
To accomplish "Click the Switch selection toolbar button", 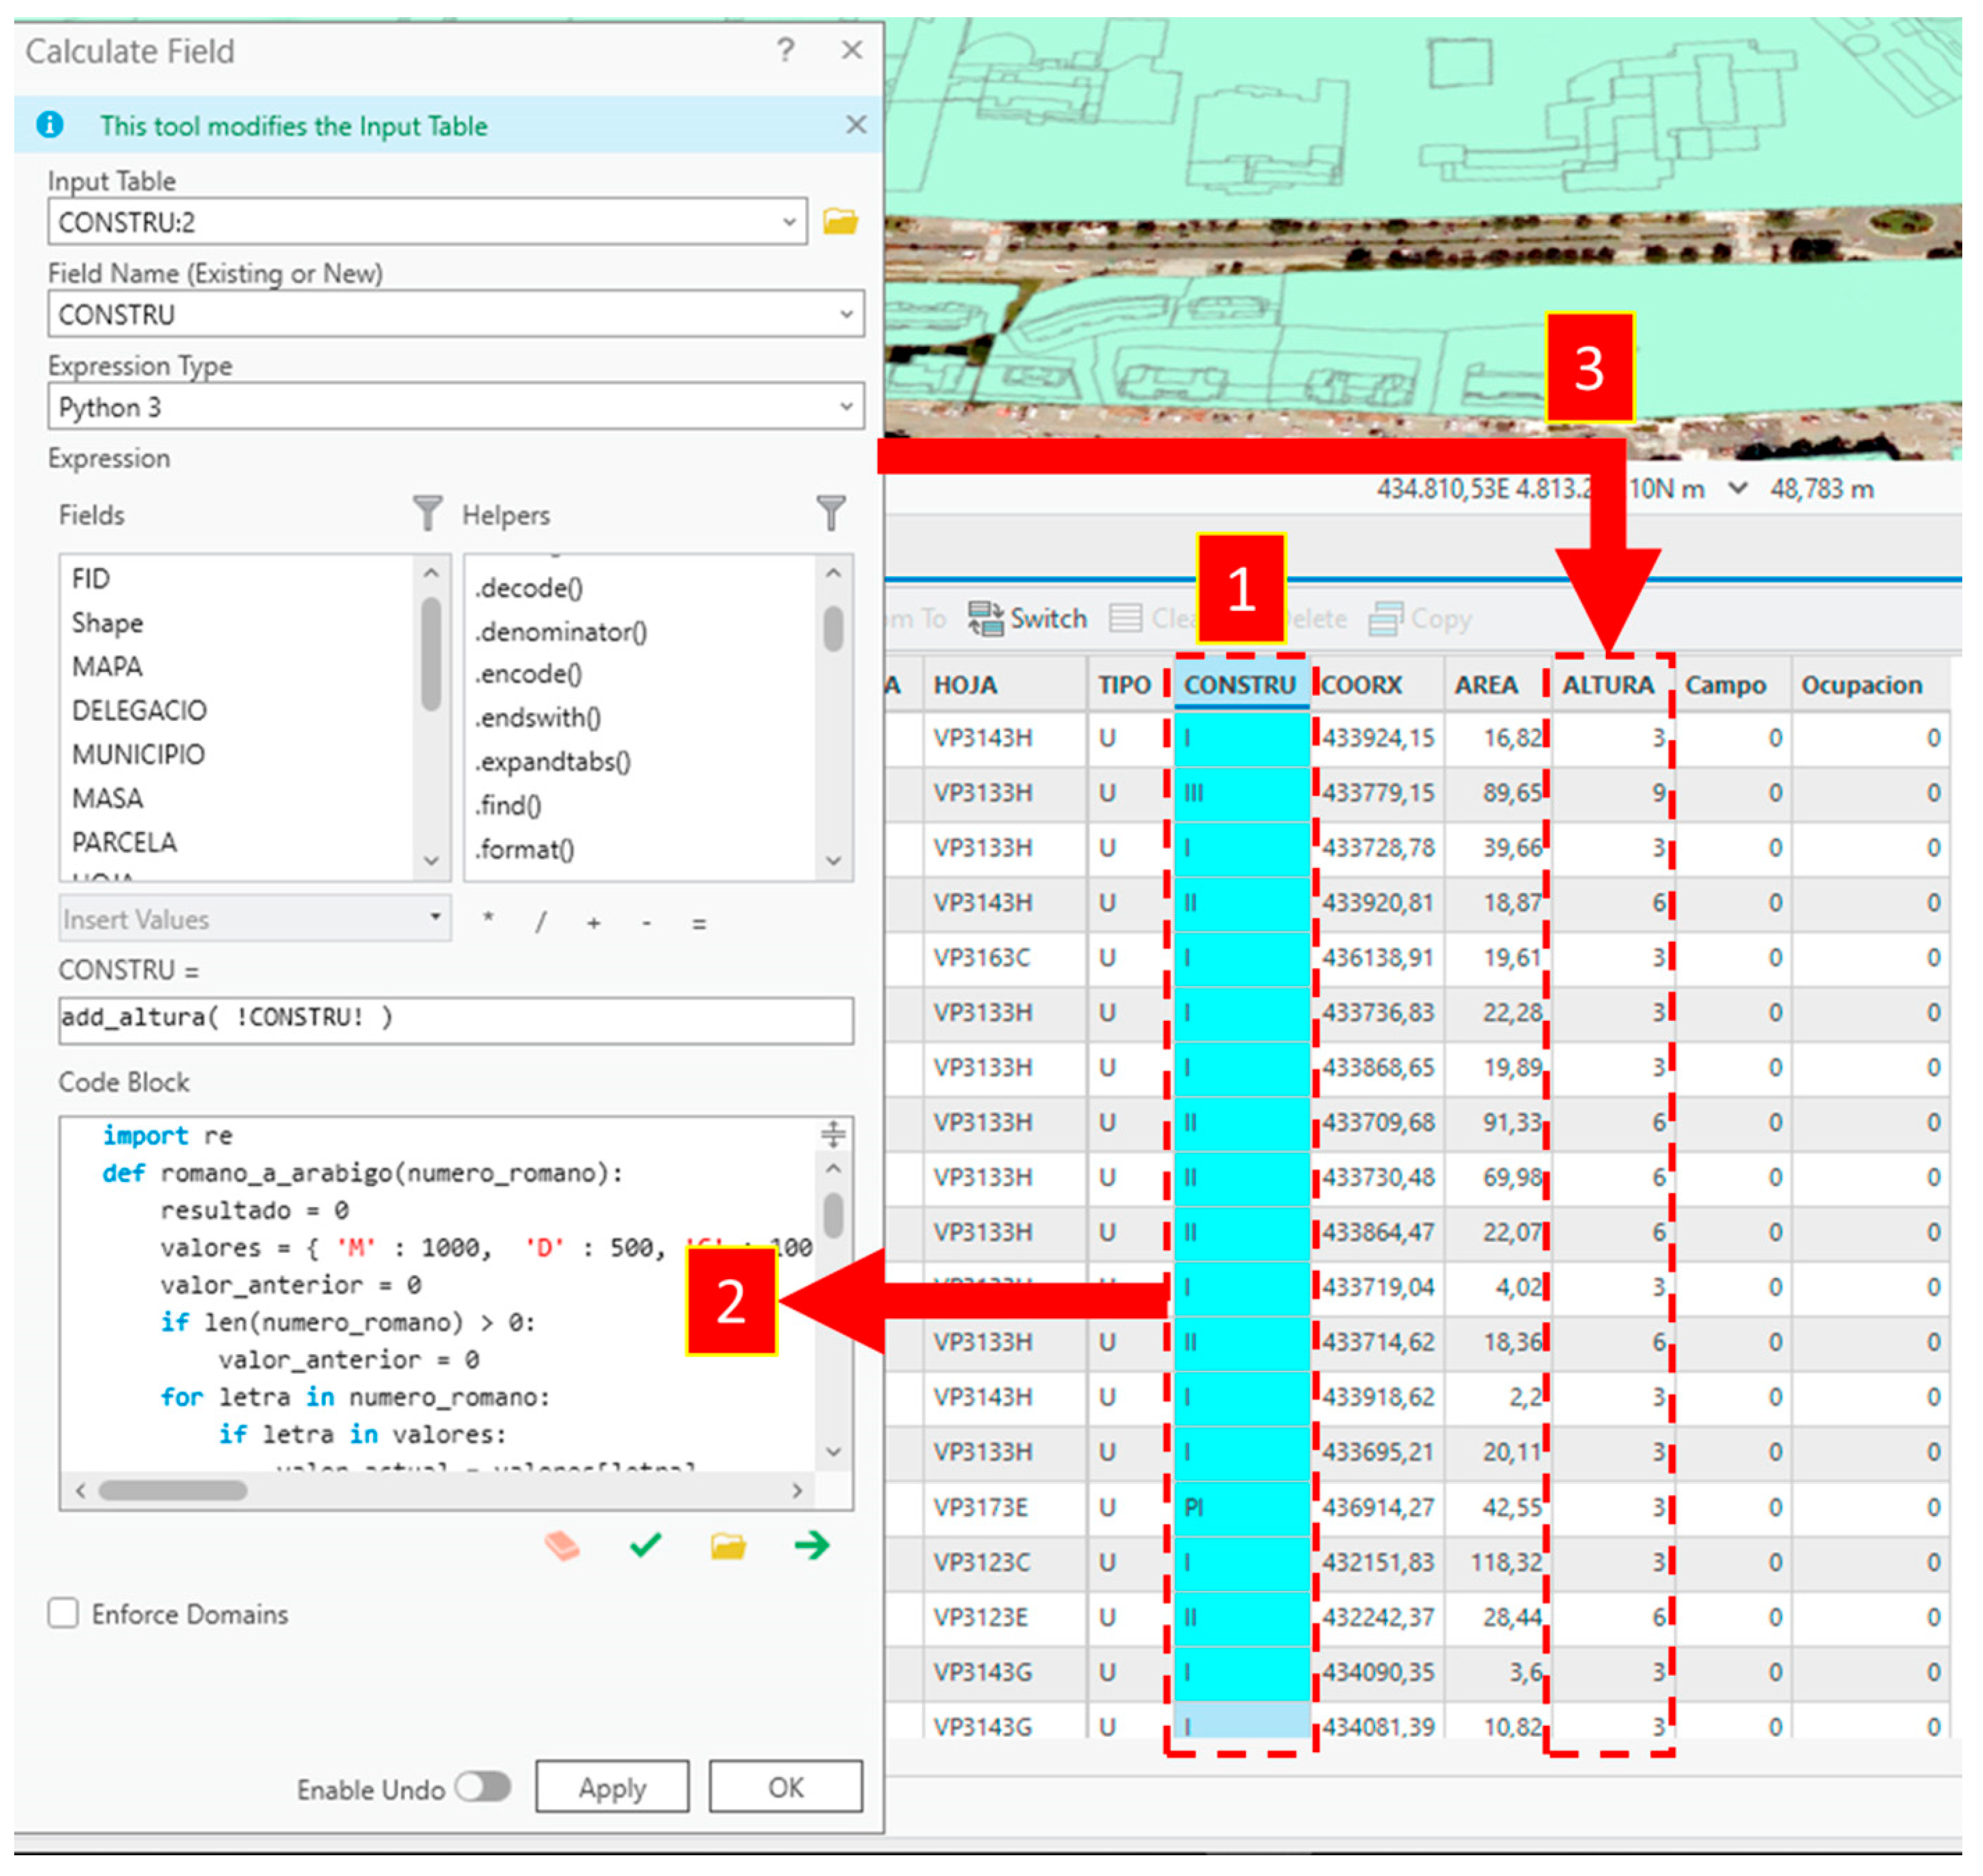I will [x=1028, y=619].
